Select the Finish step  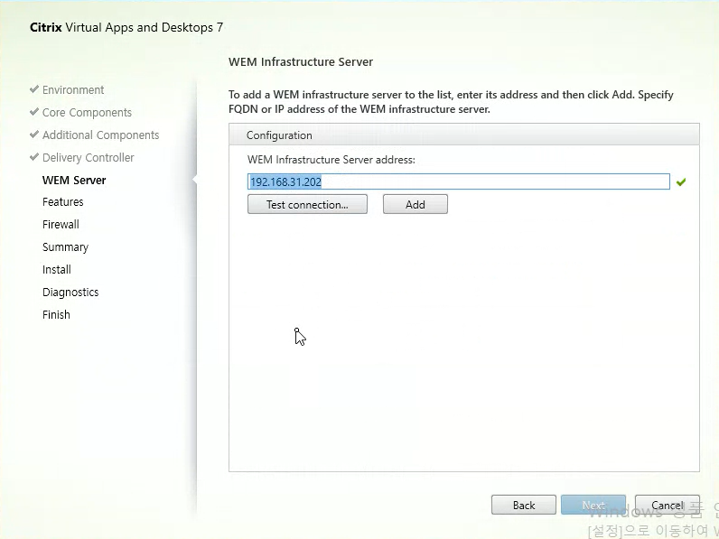click(56, 314)
